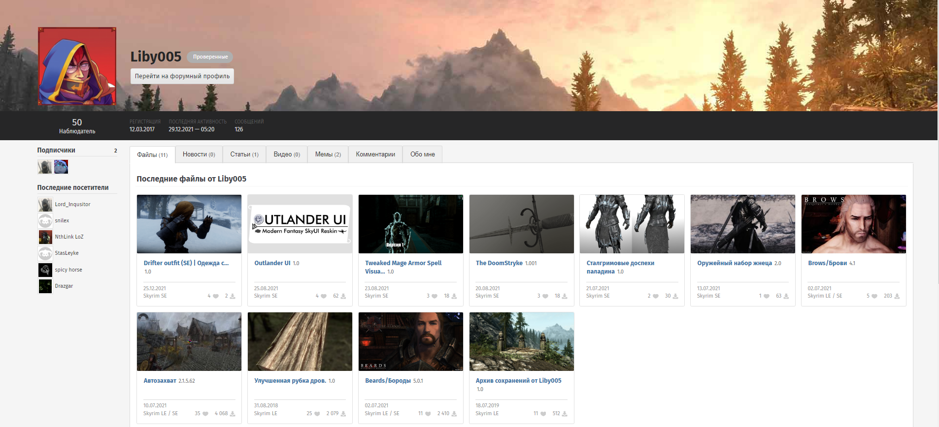Open the Brows/Брови file link
Viewport: 939px width, 427px height.
click(x=828, y=263)
